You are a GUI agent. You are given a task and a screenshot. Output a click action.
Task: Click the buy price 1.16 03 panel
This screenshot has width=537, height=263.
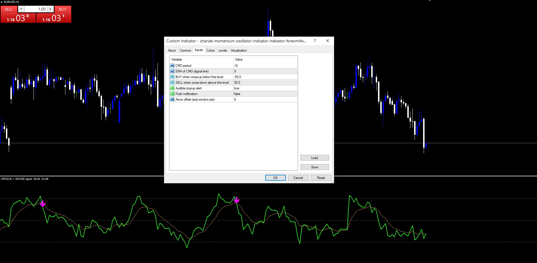click(54, 18)
